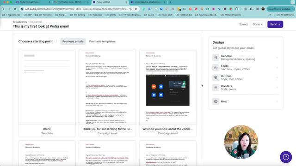Select 'What do you know about the Zoom' card

tap(167, 93)
